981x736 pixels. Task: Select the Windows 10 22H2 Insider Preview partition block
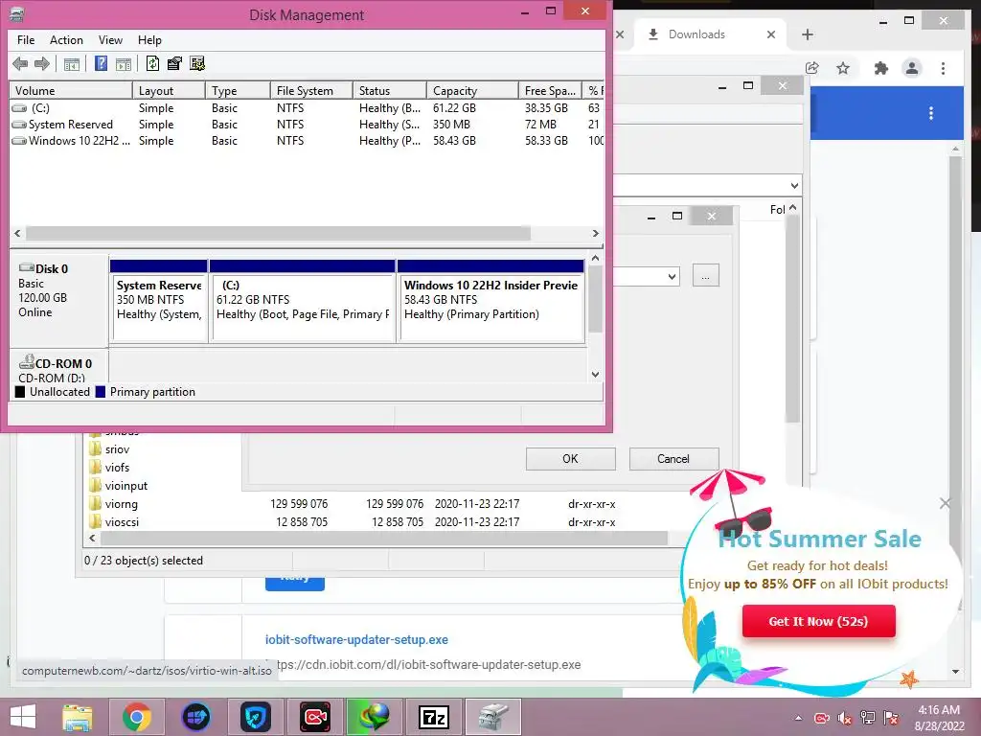coord(491,300)
